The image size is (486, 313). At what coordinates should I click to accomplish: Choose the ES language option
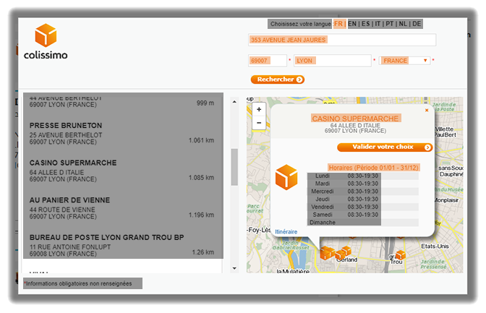(x=366, y=24)
